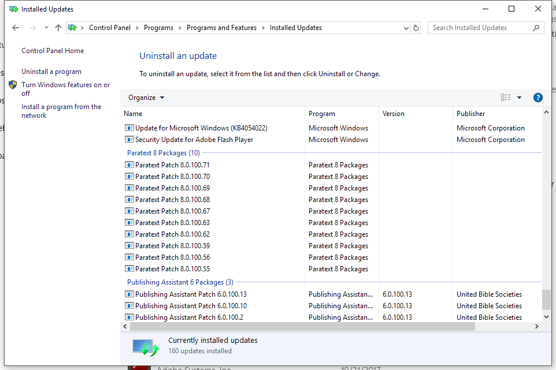Change the view using the view icon
This screenshot has width=556, height=370.
(x=506, y=98)
